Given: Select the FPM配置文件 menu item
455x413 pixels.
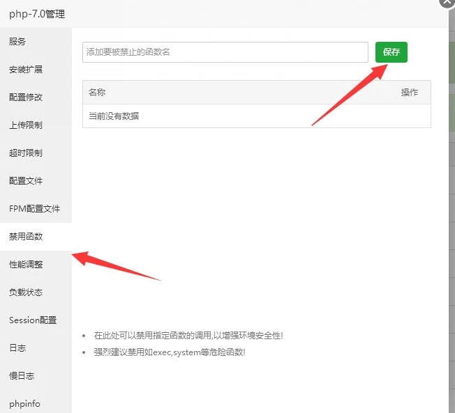Looking at the screenshot, I should pyautogui.click(x=34, y=209).
